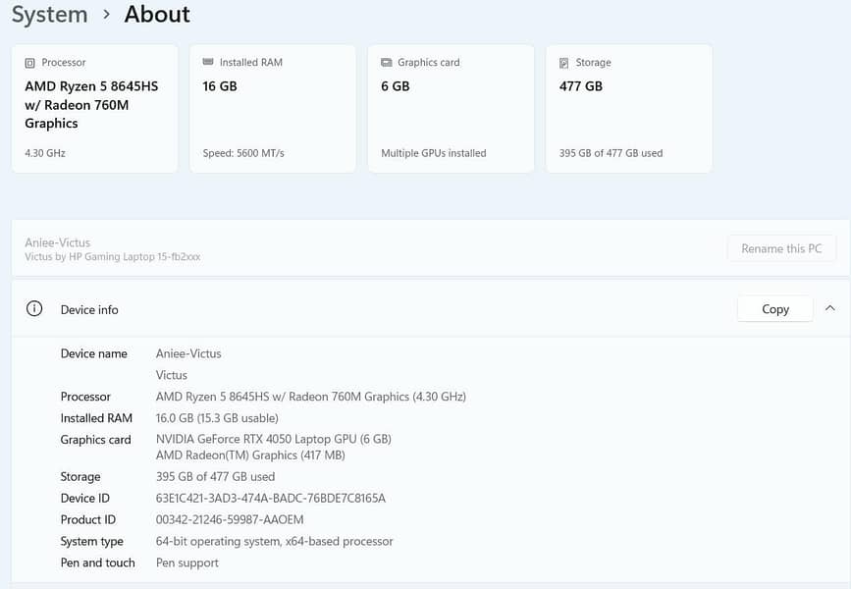Click the Processor card chip icon

29,63
